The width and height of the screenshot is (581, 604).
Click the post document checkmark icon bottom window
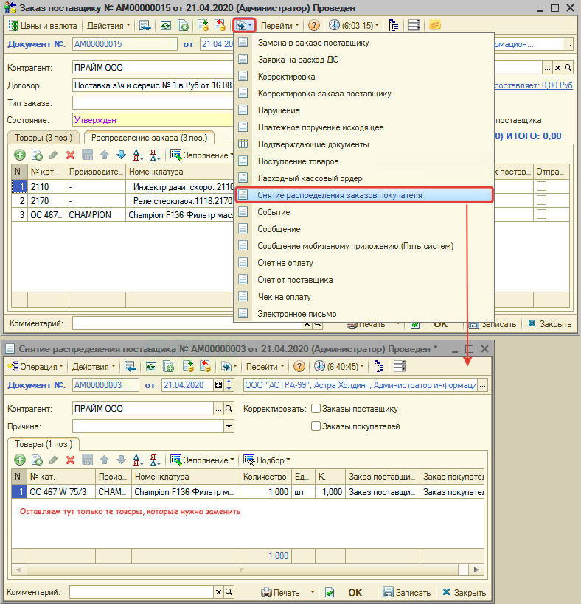click(x=330, y=592)
